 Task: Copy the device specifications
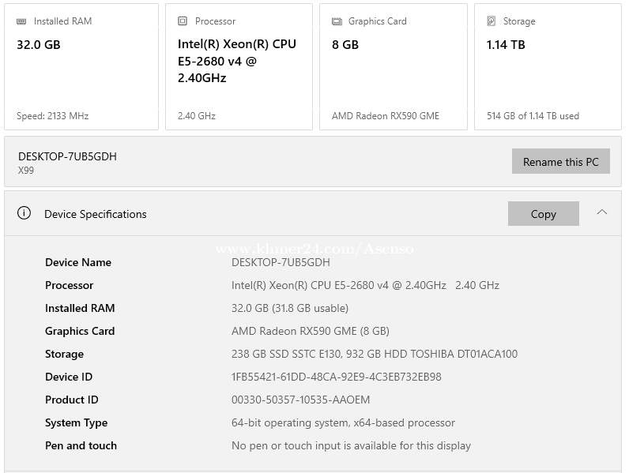[x=543, y=214]
